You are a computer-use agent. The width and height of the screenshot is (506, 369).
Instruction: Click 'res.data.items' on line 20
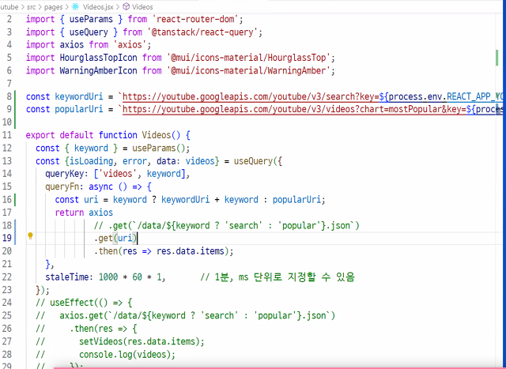point(191,251)
